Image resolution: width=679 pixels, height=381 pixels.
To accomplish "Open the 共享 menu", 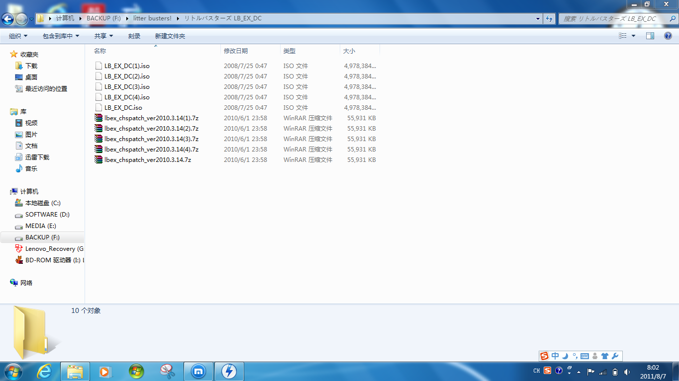I will [x=103, y=36].
